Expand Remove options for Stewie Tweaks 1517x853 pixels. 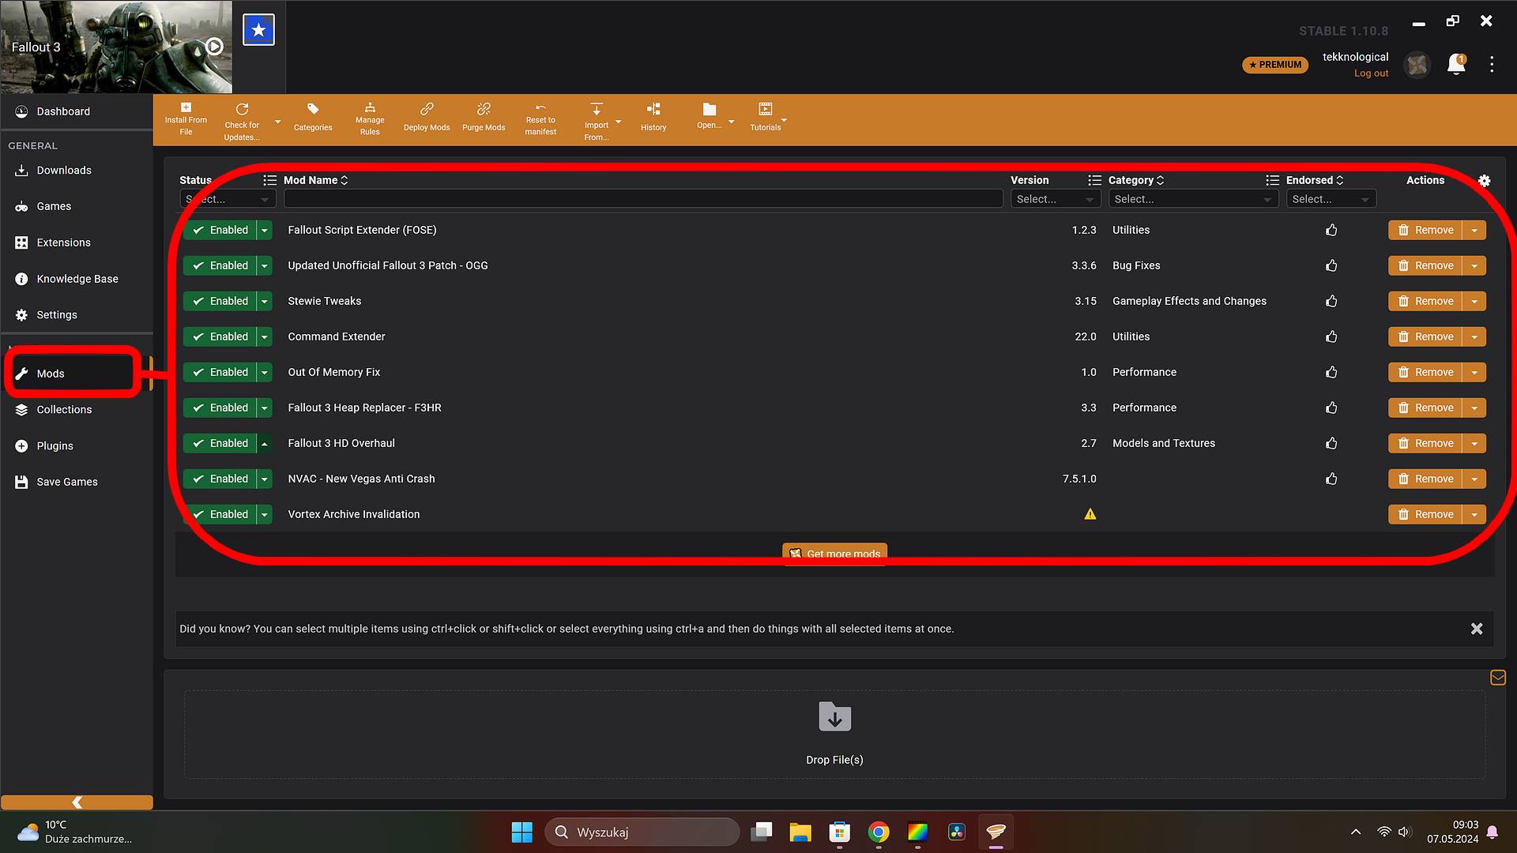point(1474,301)
